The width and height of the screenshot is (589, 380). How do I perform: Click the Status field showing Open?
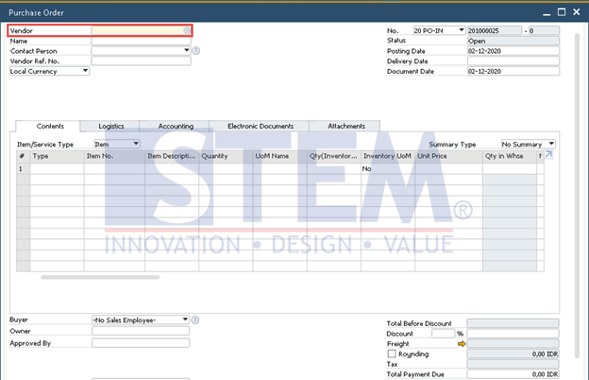pos(513,41)
